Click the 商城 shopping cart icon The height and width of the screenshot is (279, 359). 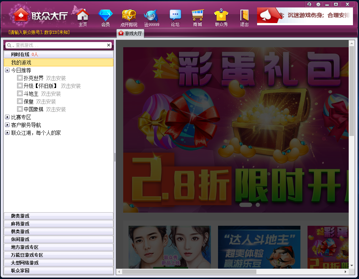197,16
